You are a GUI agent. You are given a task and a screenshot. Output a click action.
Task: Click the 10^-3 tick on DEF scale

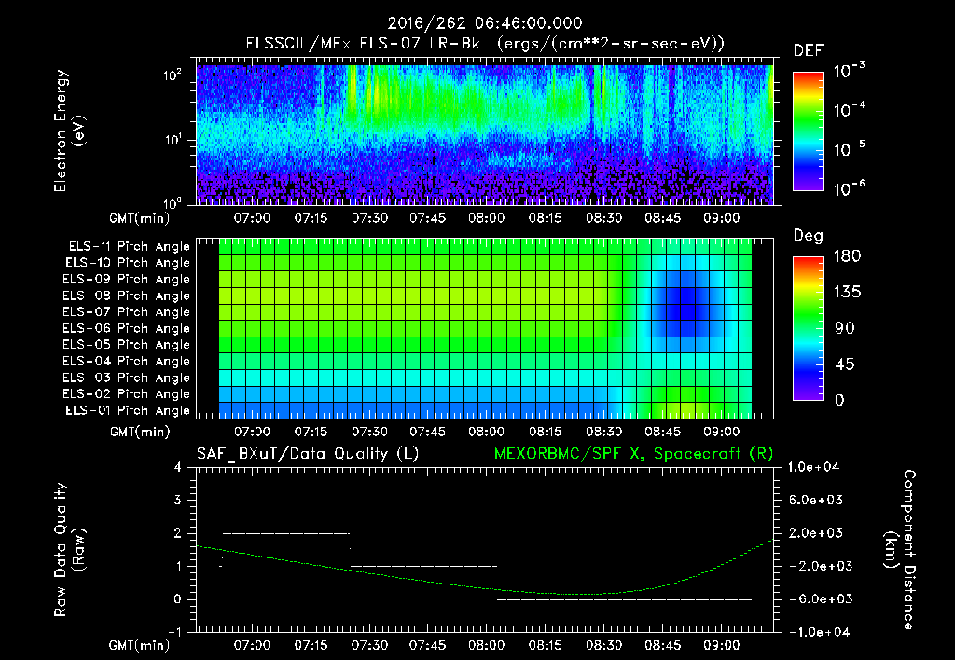[849, 70]
